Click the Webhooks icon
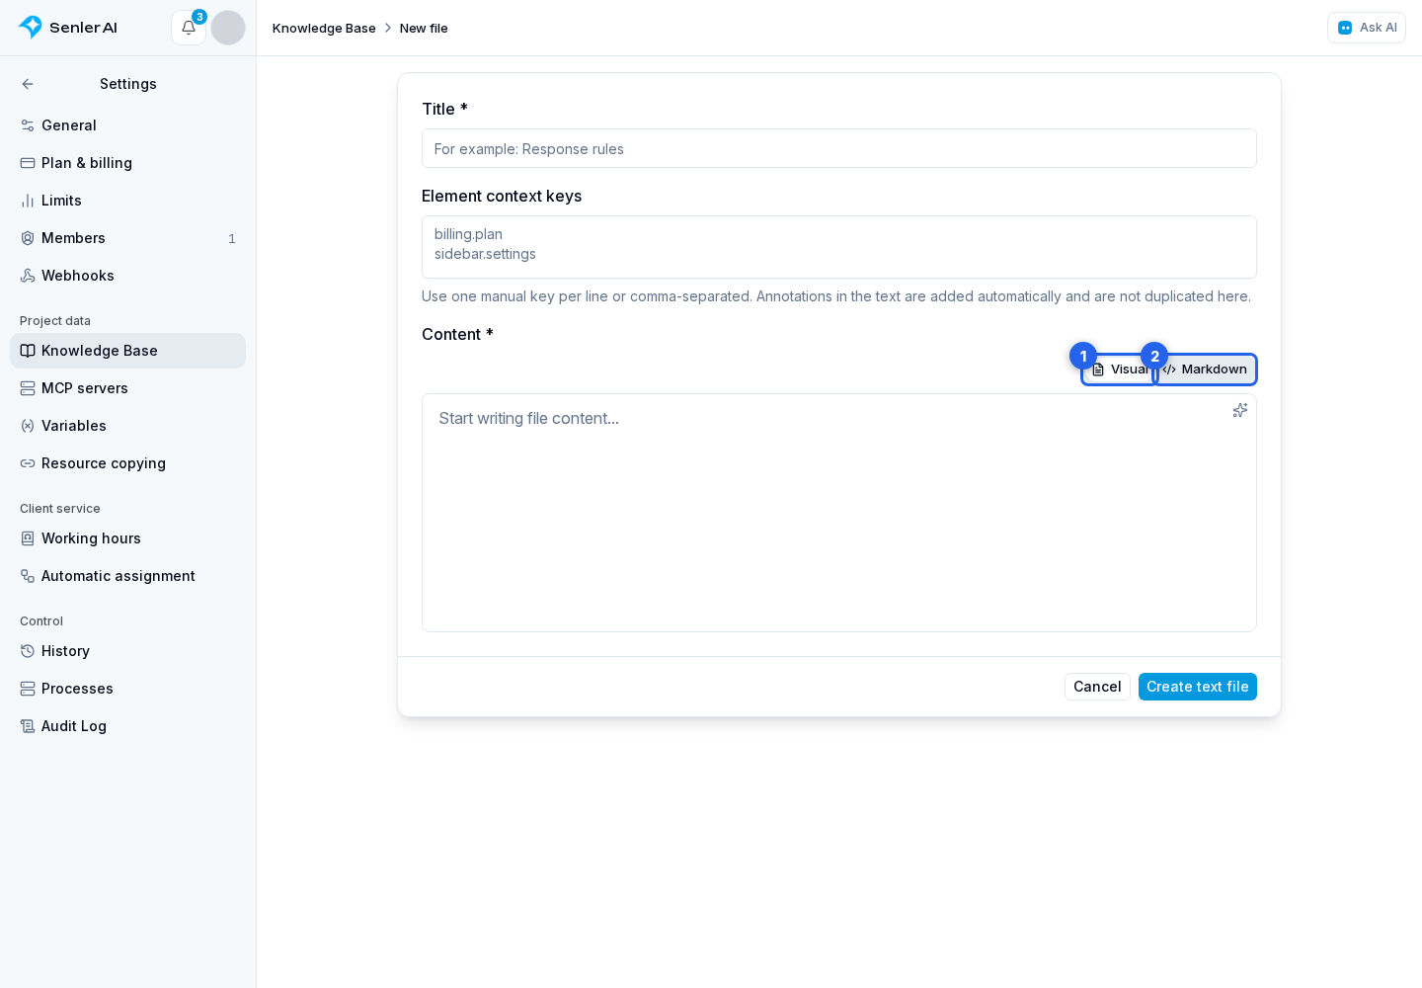The height and width of the screenshot is (988, 1422). click(x=28, y=276)
